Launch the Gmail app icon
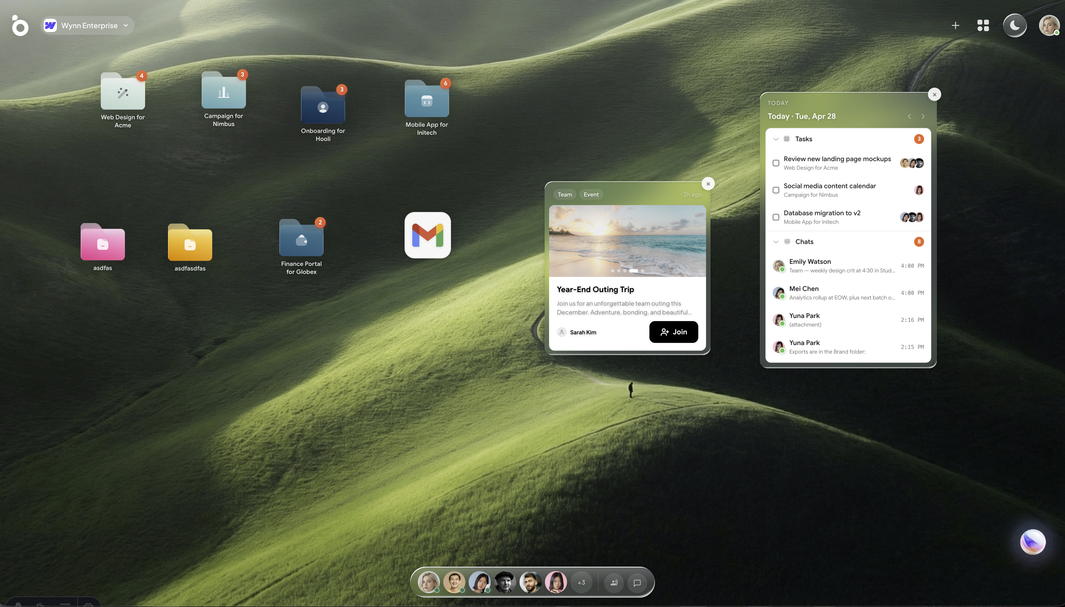Image resolution: width=1065 pixels, height=607 pixels. point(427,235)
